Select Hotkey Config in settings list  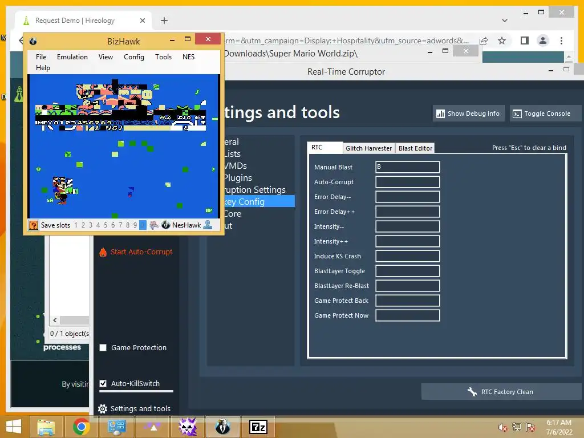(259, 201)
